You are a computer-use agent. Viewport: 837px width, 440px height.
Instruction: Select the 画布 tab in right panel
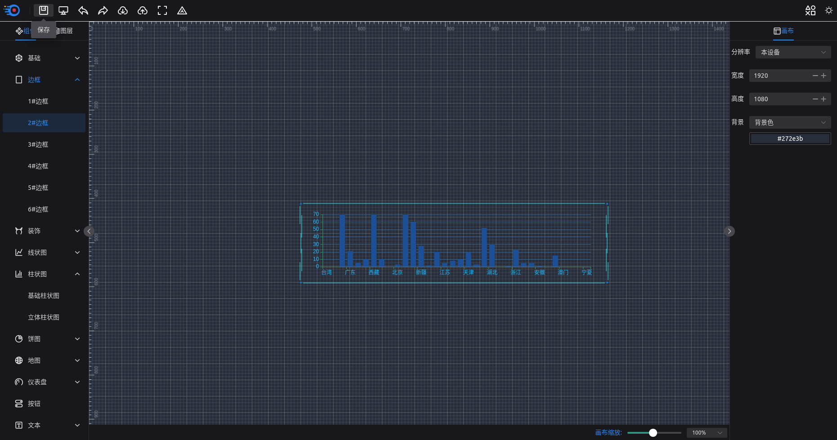coord(783,31)
